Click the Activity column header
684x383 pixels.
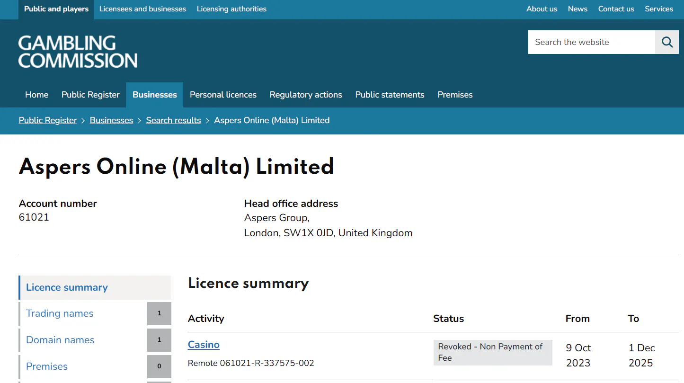[206, 319]
